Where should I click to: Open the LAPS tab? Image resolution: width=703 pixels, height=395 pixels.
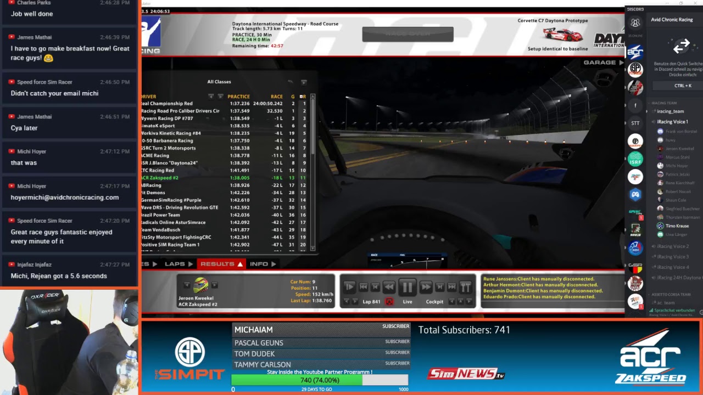coord(179,264)
